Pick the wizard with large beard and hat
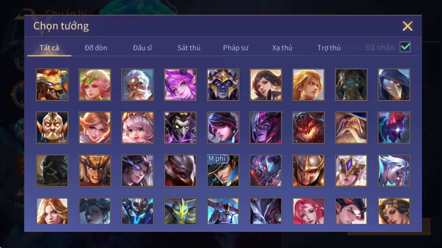The image size is (442, 248). pyautogui.click(x=351, y=128)
